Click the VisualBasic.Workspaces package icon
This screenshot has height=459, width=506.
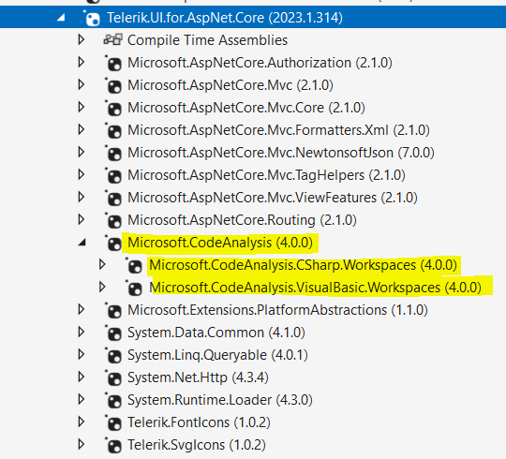click(134, 288)
